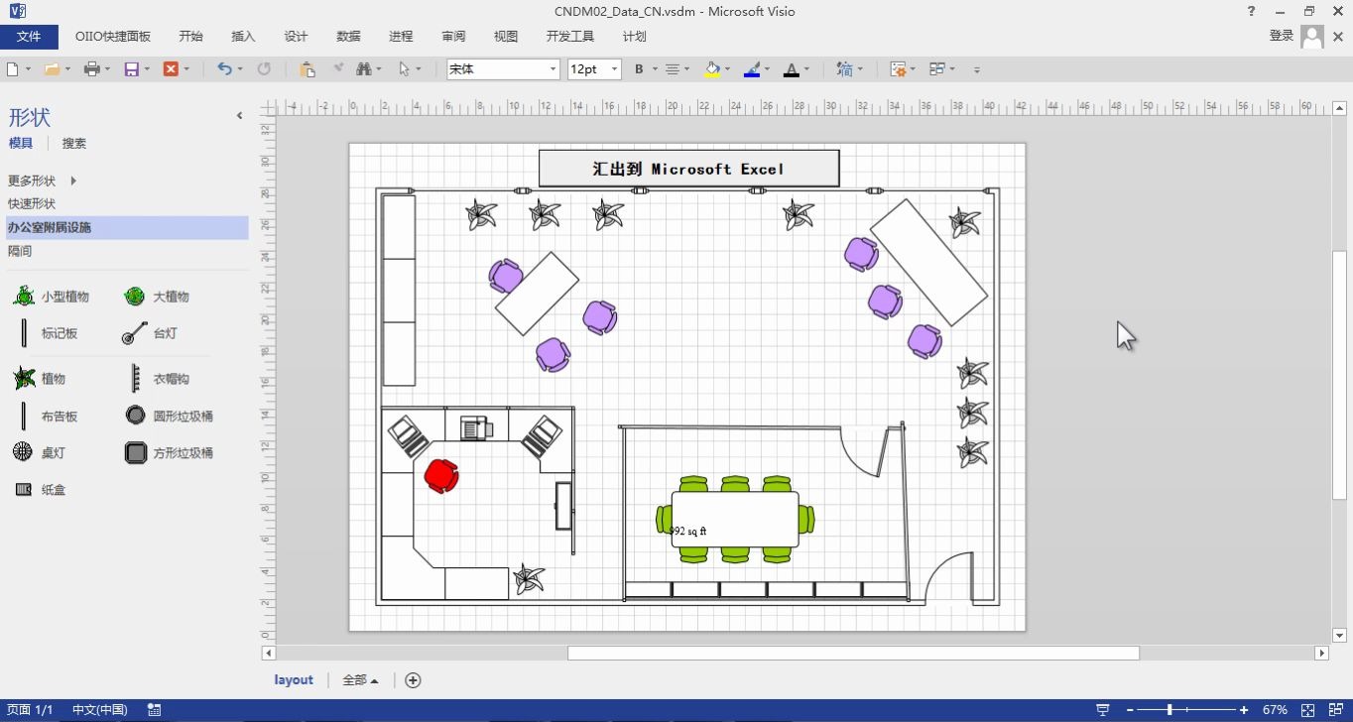
Task: Click the Find binoculars icon
Action: point(363,69)
